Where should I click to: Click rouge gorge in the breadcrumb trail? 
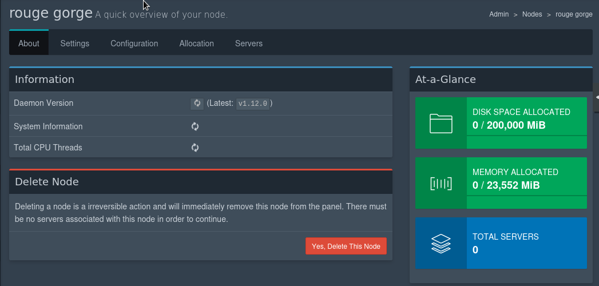[574, 14]
